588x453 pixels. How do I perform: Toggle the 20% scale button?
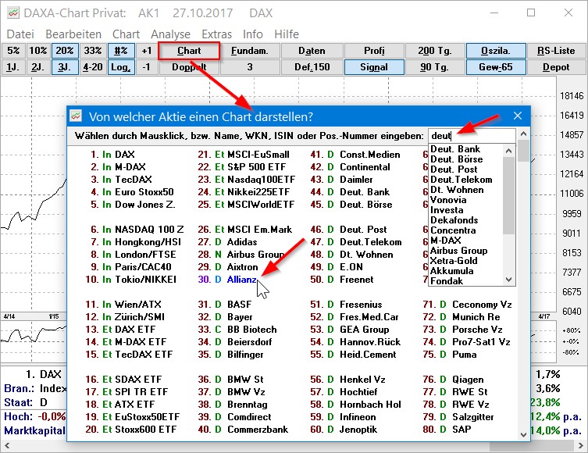64,51
